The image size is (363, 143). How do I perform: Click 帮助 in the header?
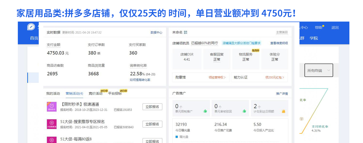(319, 28)
